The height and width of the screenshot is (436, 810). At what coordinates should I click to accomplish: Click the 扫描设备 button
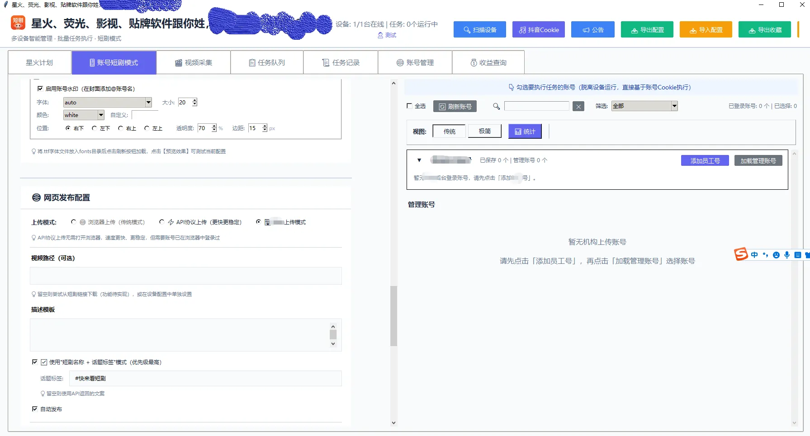[x=480, y=29]
